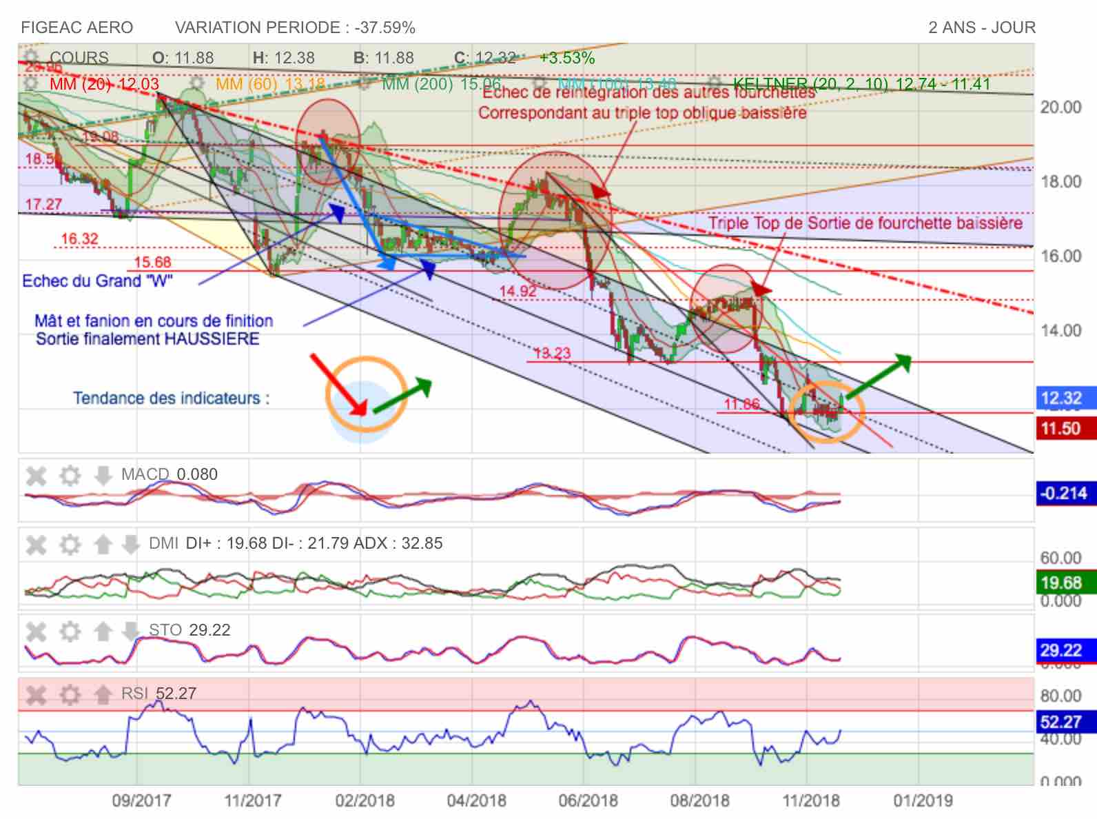Image resolution: width=1097 pixels, height=819 pixels.
Task: Click the COURS label
Action: (79, 57)
